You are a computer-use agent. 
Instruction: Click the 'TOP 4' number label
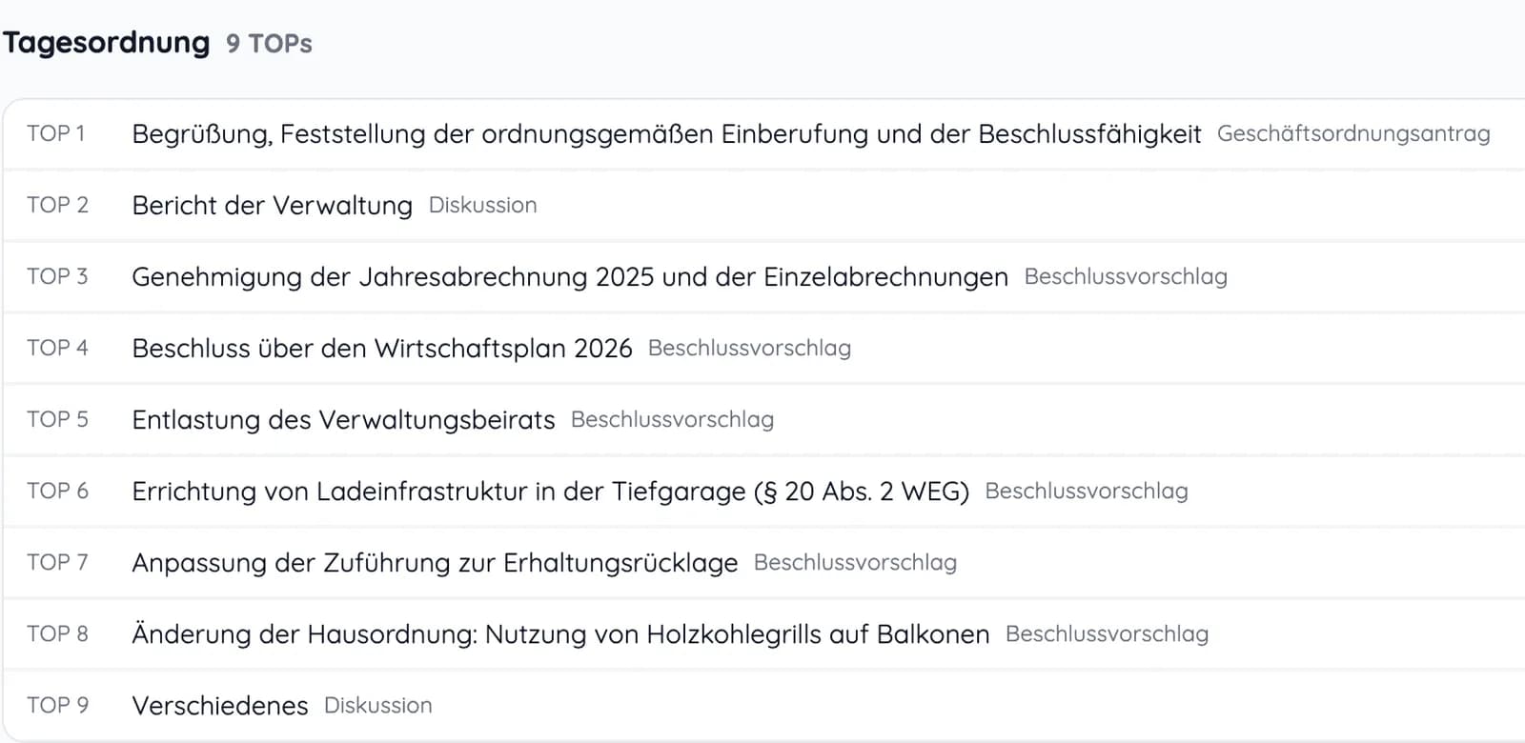pos(57,348)
